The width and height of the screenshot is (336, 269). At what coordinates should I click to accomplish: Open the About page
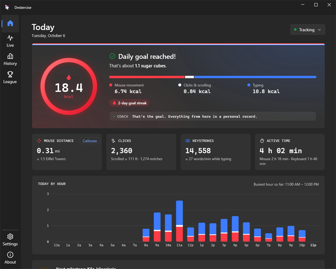coord(10,258)
